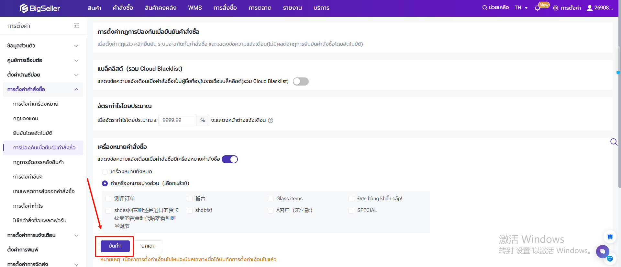Check the Glass items checkbox

click(x=271, y=199)
